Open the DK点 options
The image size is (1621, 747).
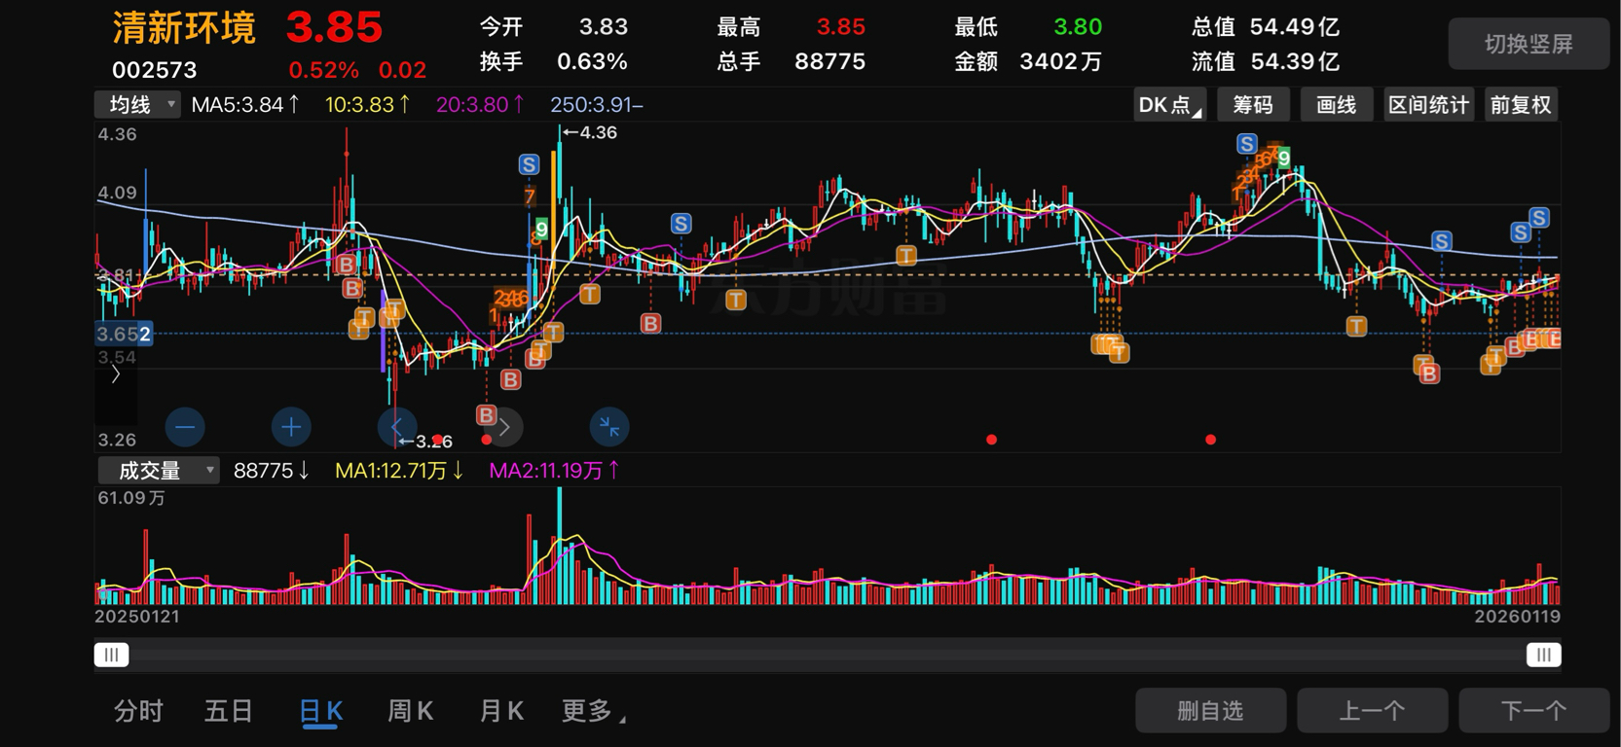pos(1170,105)
